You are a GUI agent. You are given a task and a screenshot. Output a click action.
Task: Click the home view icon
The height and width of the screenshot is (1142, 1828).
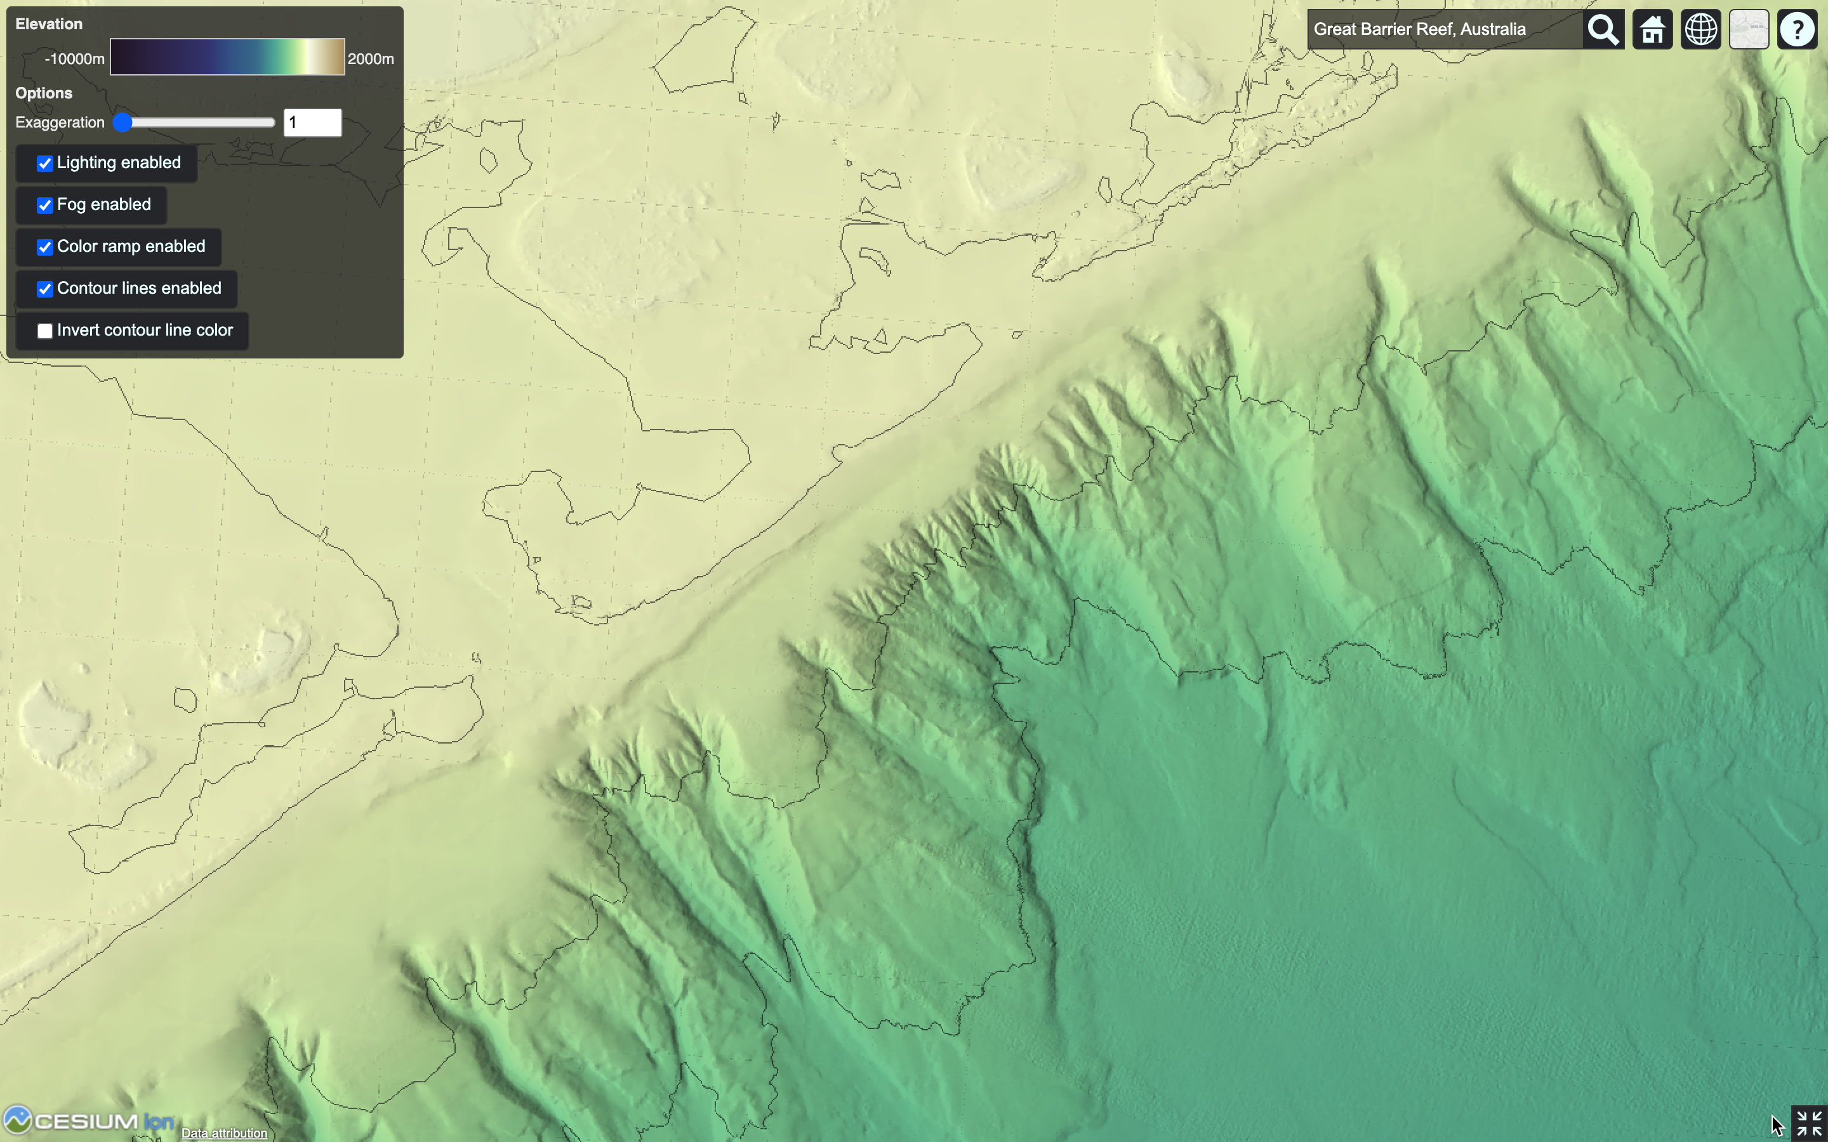[x=1653, y=29]
